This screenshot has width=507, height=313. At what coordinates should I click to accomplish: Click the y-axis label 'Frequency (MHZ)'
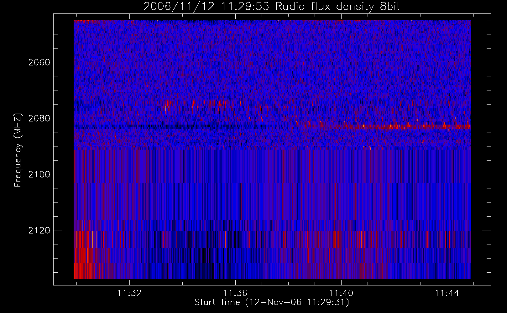tap(18, 150)
